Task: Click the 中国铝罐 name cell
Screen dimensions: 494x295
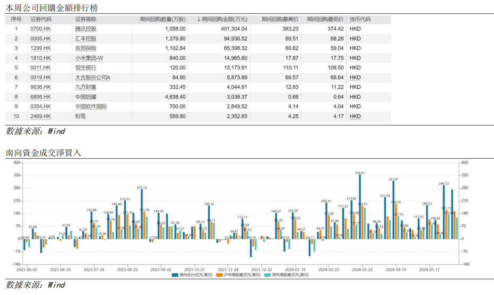Action: click(x=86, y=97)
